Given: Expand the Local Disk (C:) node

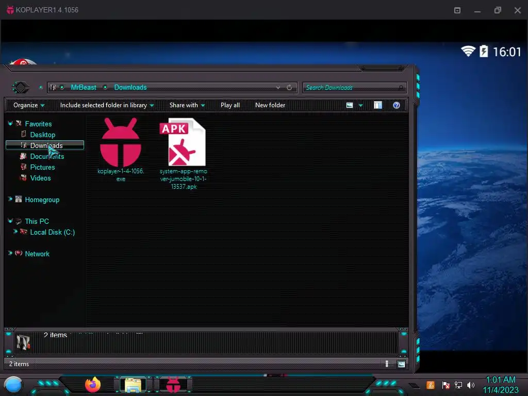Looking at the screenshot, I should point(15,232).
